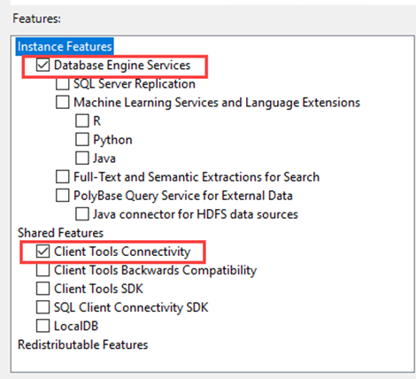This screenshot has width=416, height=379.
Task: Uncheck Database Engine Services checkbox
Action: pos(42,66)
